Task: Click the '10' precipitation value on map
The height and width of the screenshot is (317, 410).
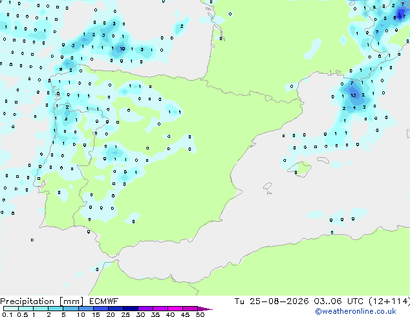Action: (122, 49)
